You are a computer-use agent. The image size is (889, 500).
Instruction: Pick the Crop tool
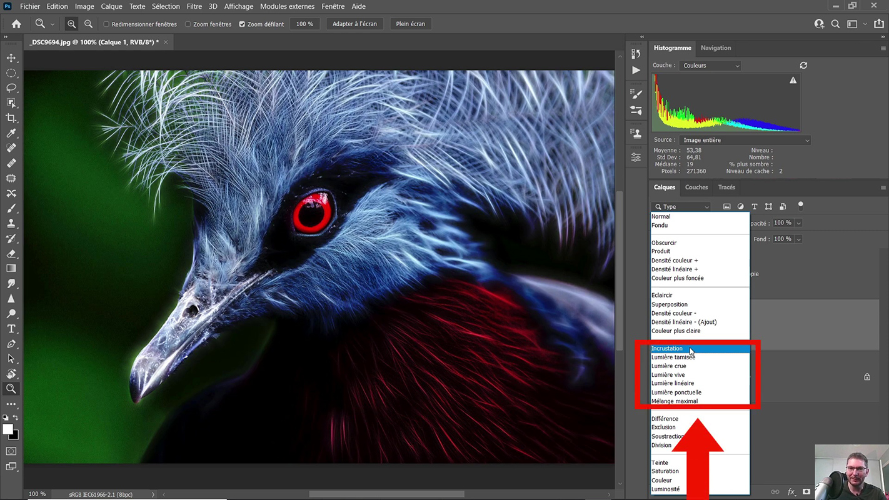point(11,118)
